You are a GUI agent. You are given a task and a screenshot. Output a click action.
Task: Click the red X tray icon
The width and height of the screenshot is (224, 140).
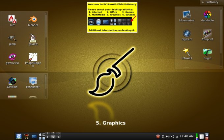(158, 136)
